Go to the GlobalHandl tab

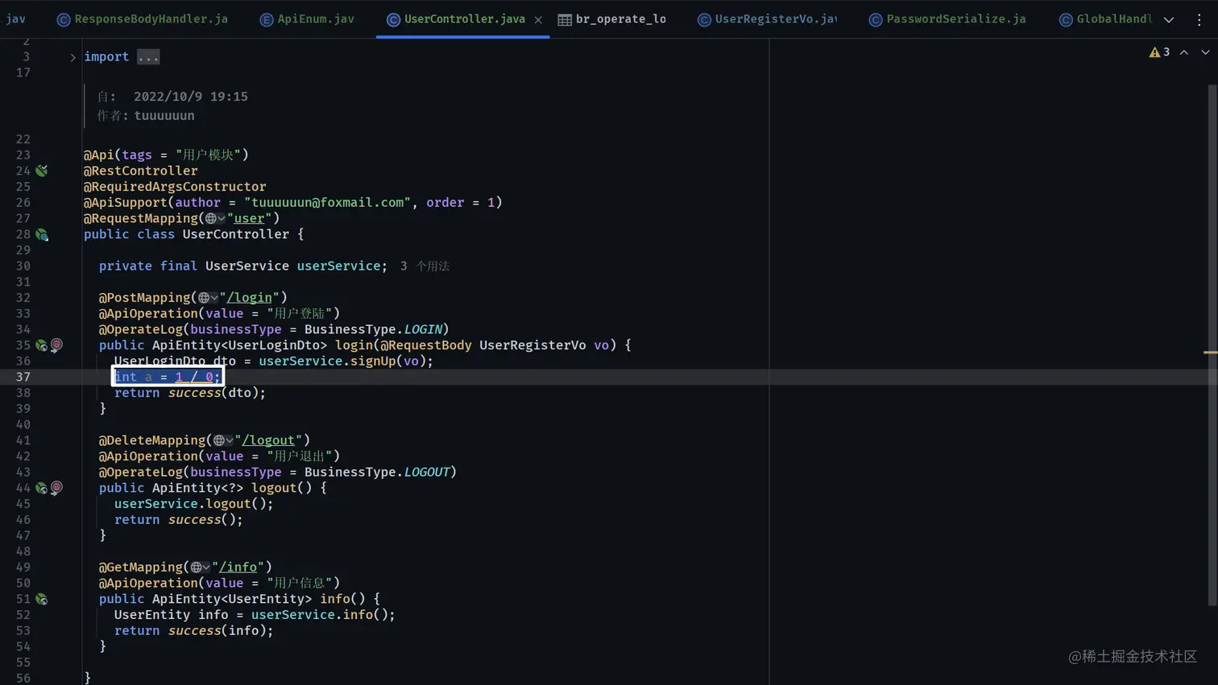tap(1105, 19)
